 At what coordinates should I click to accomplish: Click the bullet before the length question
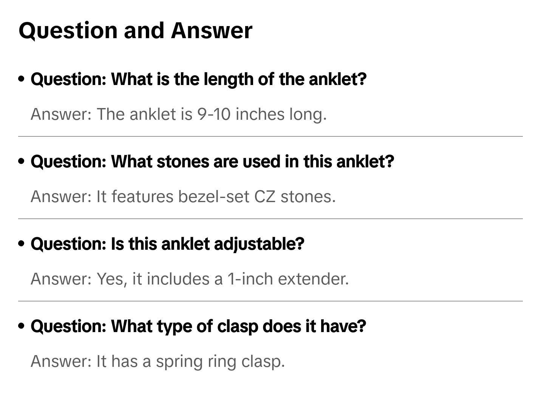(x=22, y=79)
